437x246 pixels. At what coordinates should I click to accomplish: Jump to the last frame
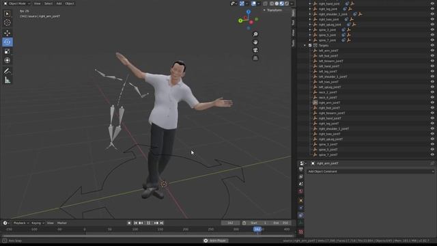point(162,223)
